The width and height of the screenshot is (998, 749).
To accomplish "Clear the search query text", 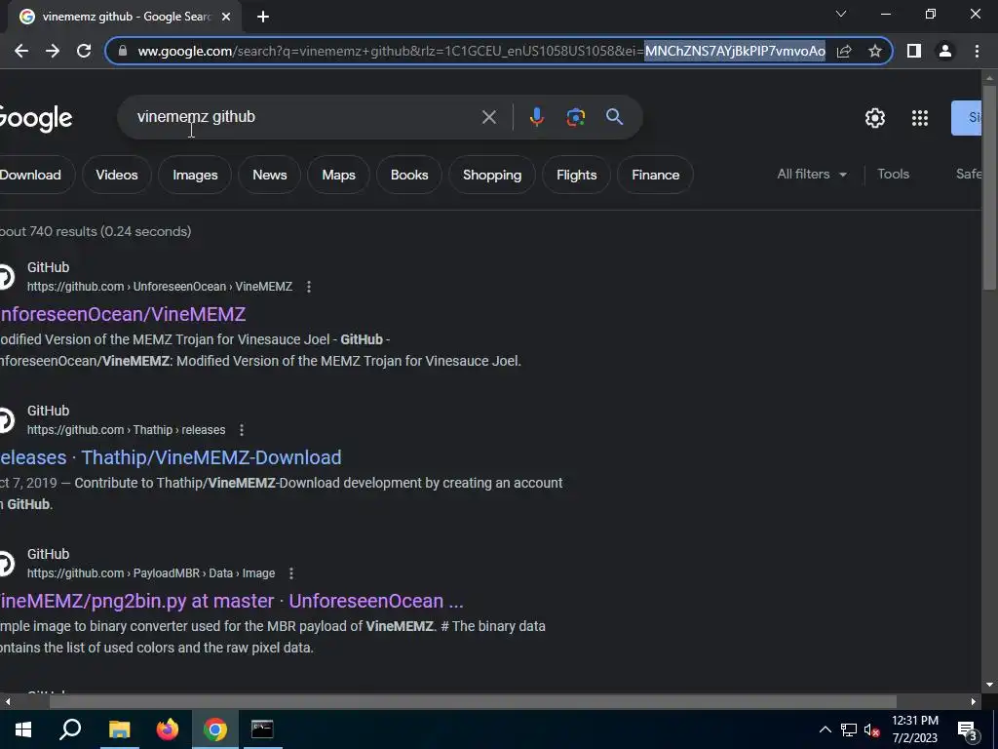I will pos(489,117).
